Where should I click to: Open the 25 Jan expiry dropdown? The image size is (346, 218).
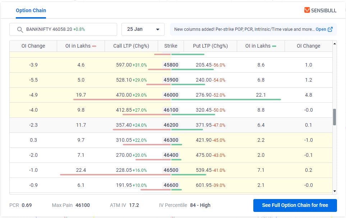click(x=143, y=29)
